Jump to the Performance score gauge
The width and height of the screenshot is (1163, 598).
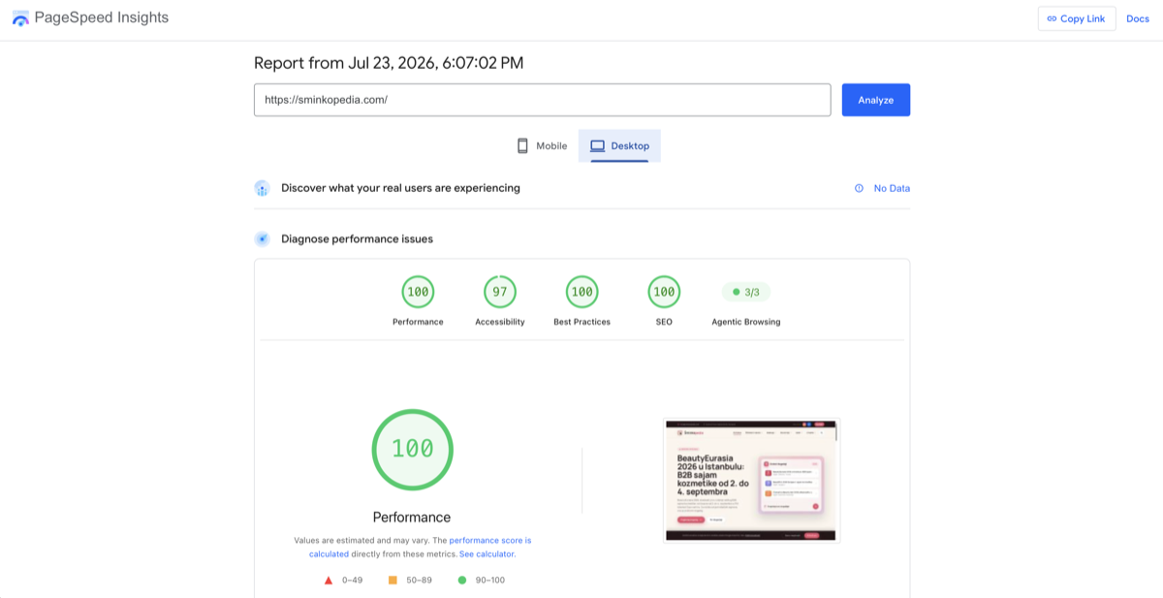(418, 292)
